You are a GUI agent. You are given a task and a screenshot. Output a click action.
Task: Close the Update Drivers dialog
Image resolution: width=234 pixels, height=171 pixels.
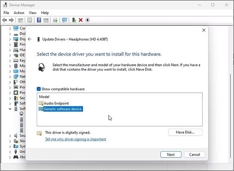(x=204, y=30)
